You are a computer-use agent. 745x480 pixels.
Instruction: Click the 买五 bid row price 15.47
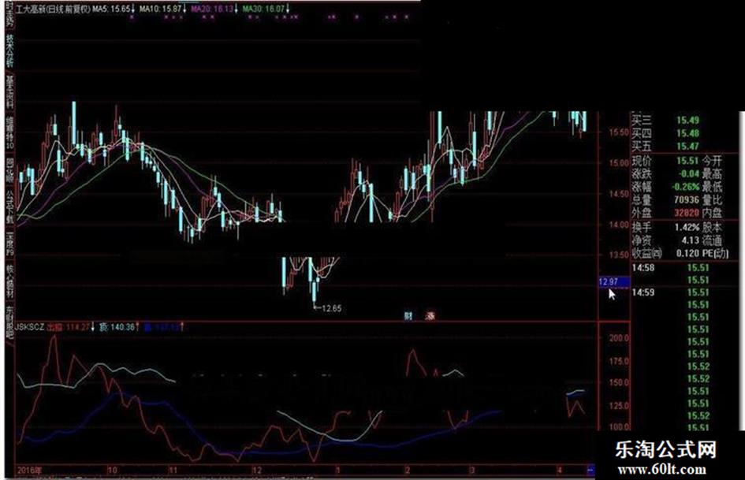687,146
